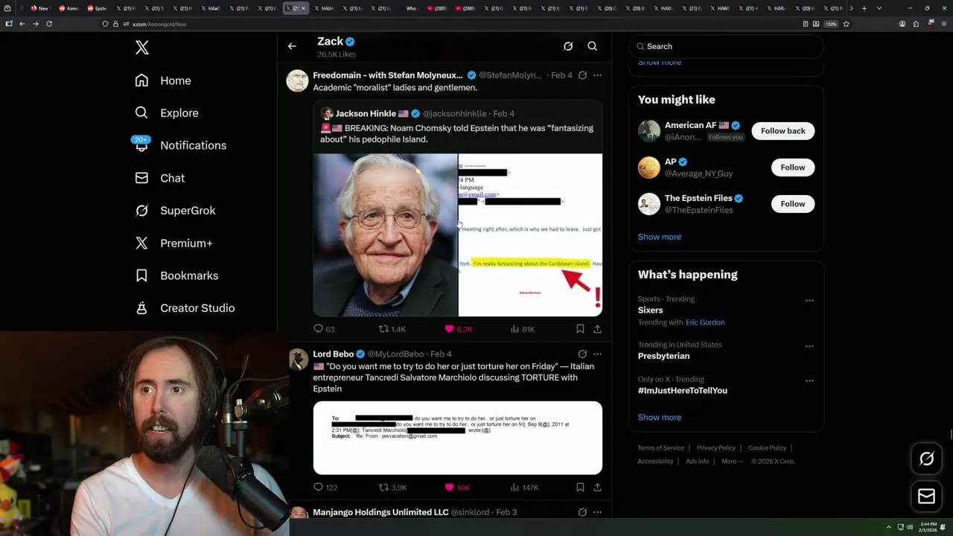Open a new browser tab with plus
This screenshot has width=953, height=536.
tap(864, 8)
